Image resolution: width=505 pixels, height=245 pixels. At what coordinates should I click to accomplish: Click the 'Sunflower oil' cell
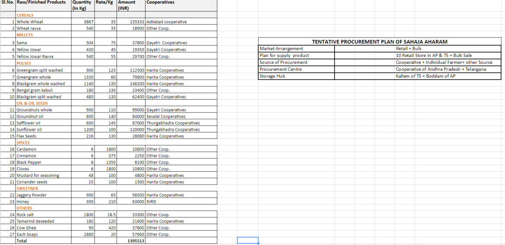[43, 130]
